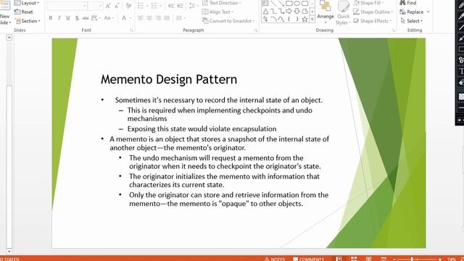
Task: Start Slide Show from status bar
Action: [x=384, y=259]
